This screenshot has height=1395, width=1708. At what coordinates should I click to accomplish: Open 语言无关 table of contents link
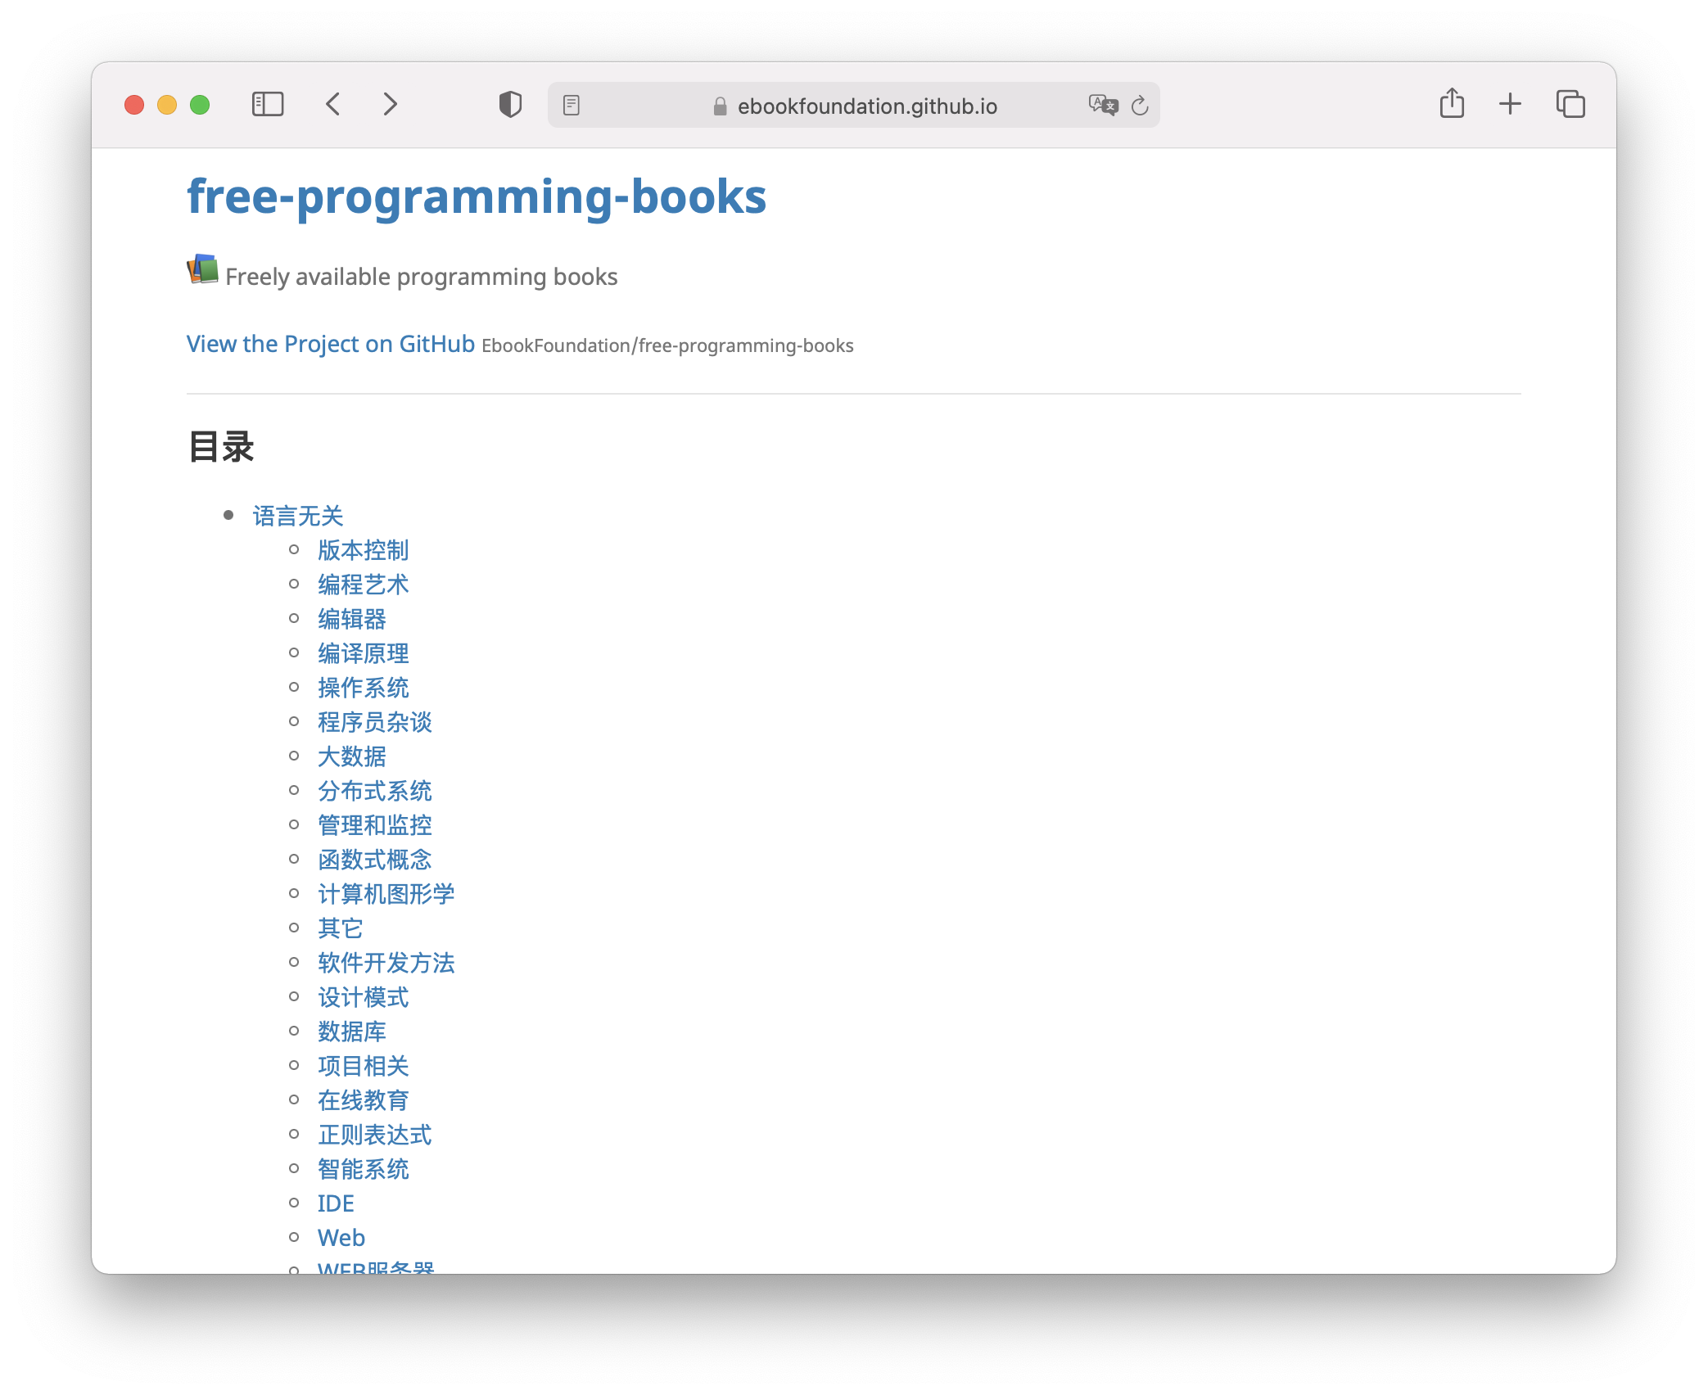click(298, 516)
